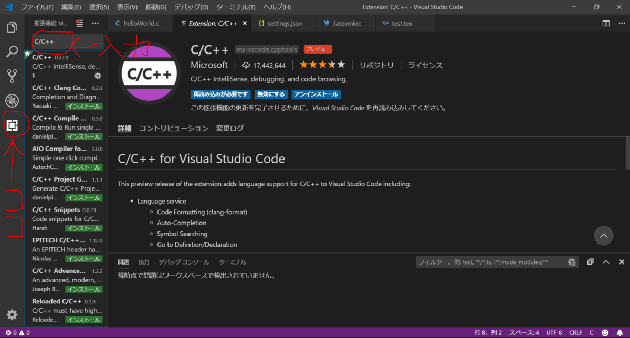
Task: Click the download count 17,442,644
Action: point(264,65)
